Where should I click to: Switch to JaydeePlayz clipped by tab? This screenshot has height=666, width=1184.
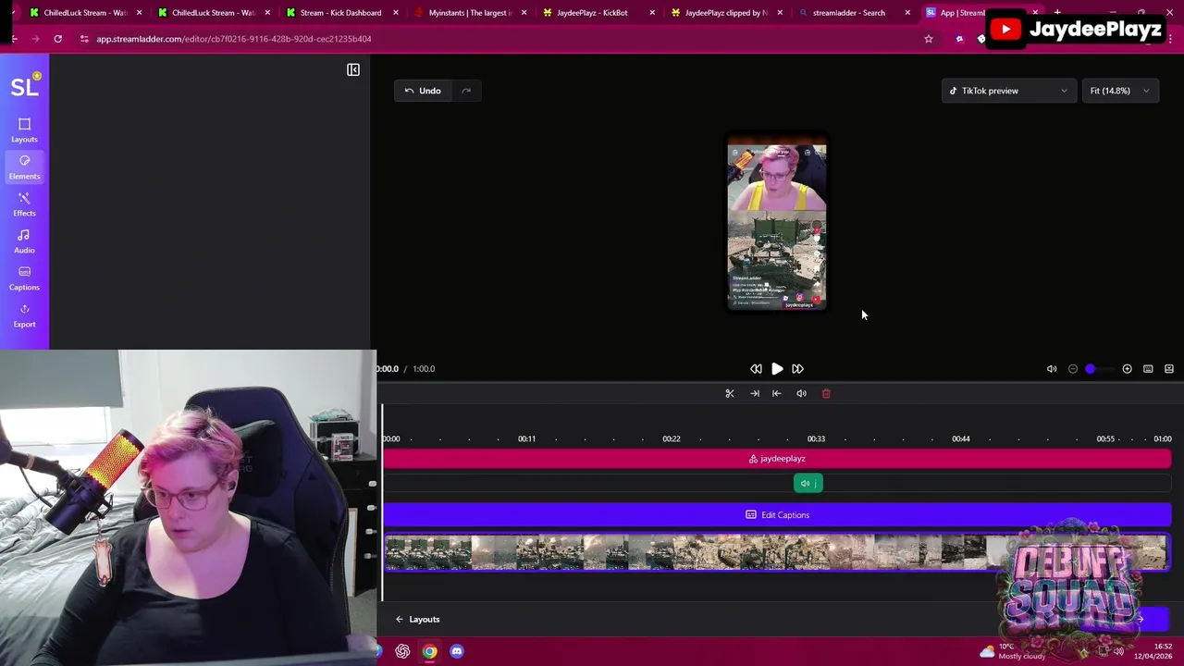(x=726, y=13)
